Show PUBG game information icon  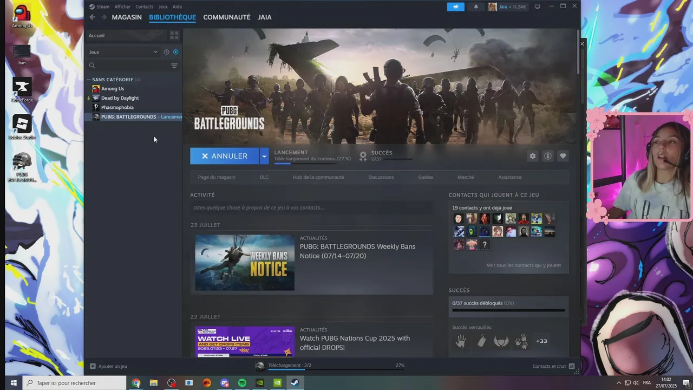tap(548, 156)
